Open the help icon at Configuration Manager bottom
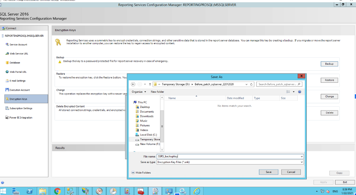The image size is (356, 195). pyautogui.click(x=2, y=182)
